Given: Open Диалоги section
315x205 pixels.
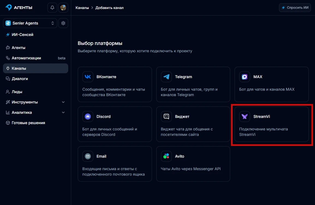Looking at the screenshot, I should [x=35, y=79].
